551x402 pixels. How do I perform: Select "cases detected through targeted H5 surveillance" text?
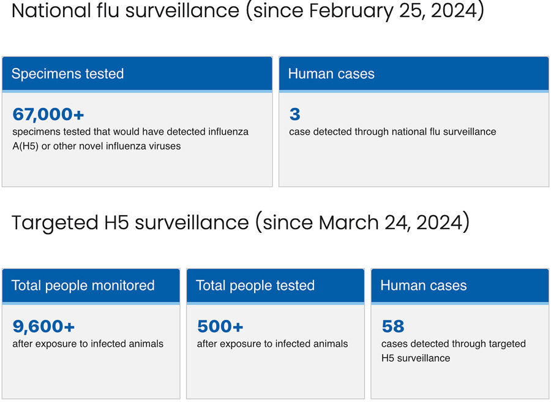(x=454, y=351)
